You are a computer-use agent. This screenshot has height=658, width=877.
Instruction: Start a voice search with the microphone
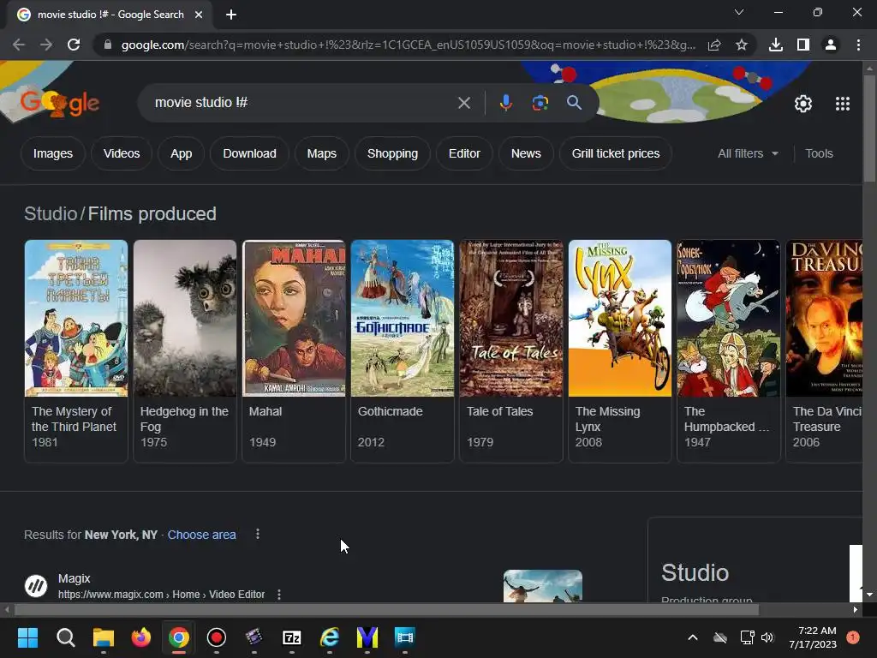pos(505,103)
